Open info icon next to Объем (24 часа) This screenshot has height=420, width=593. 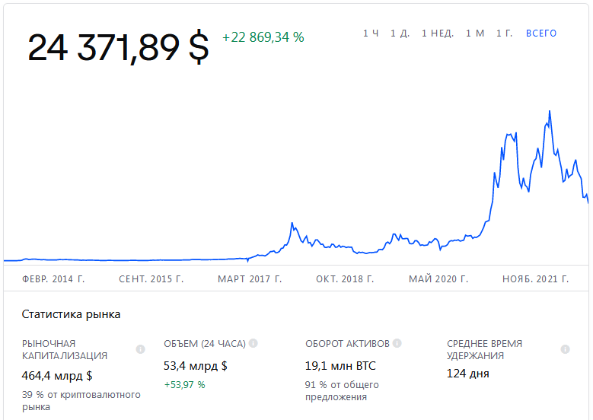253,343
